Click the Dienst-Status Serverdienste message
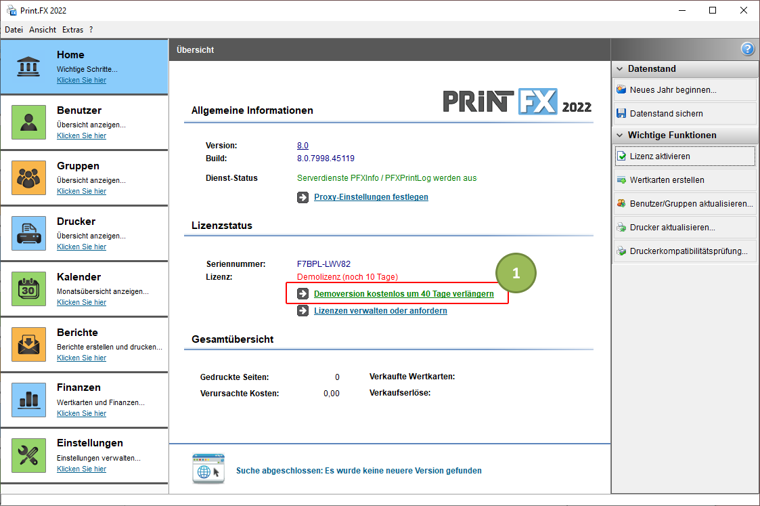Screen dimensions: 760x506 pos(387,178)
